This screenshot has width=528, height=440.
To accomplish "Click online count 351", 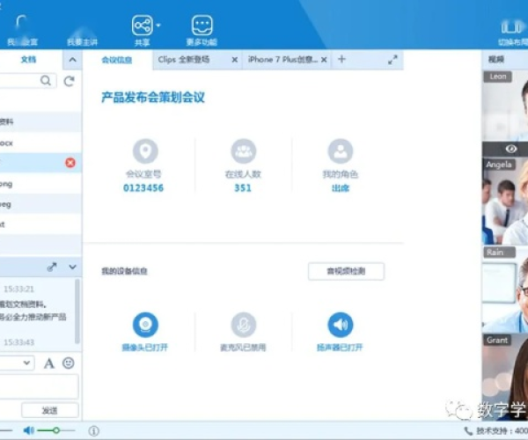I will [x=243, y=187].
